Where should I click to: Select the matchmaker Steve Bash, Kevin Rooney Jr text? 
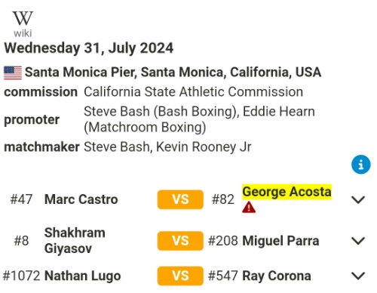coord(167,147)
